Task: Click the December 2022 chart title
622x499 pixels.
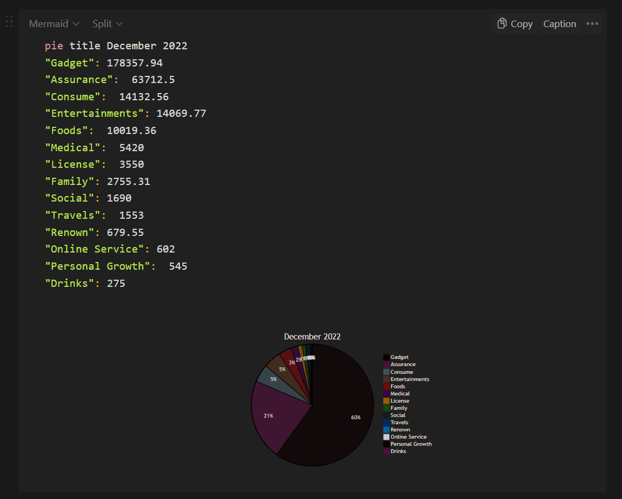Action: (x=312, y=336)
